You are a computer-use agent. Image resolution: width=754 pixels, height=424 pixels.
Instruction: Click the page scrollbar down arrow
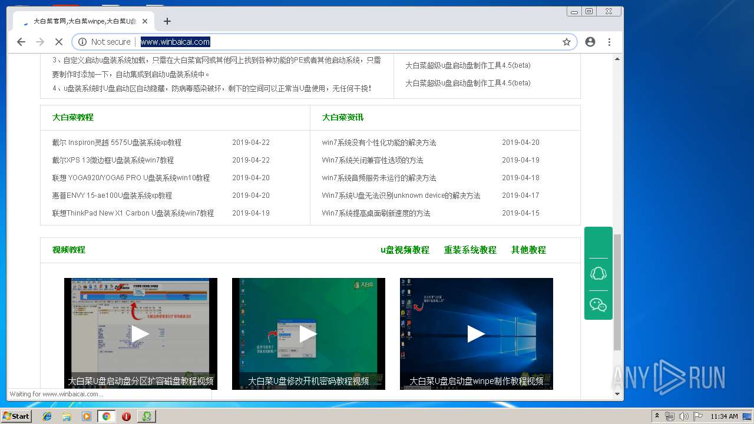coord(617,394)
